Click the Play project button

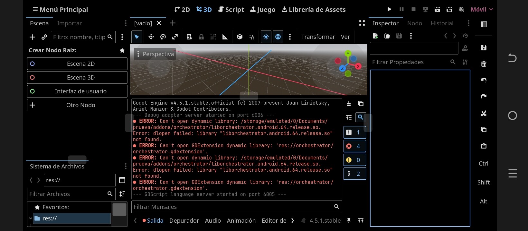click(x=389, y=9)
